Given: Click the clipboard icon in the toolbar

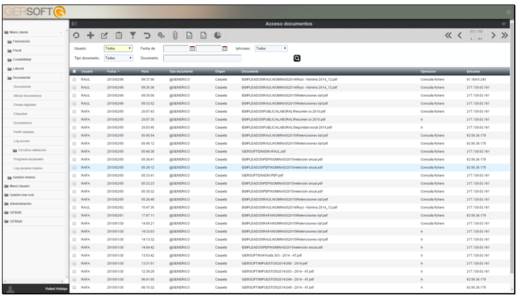Looking at the screenshot, I should (x=119, y=35).
